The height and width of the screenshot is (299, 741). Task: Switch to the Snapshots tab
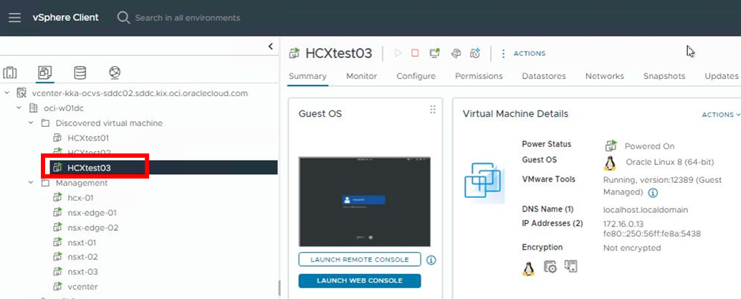click(664, 76)
